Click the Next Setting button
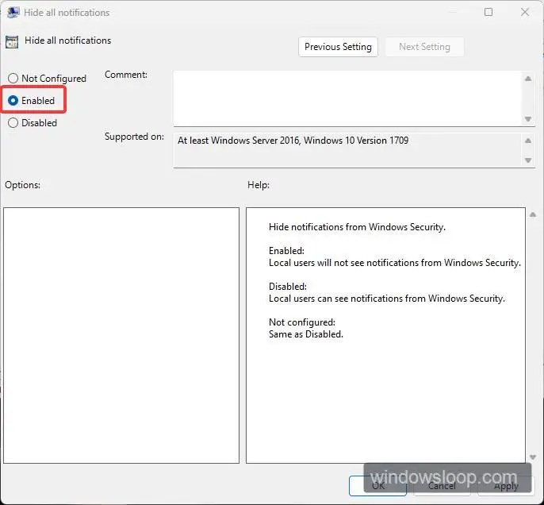Viewport: 544px width, 505px height. click(424, 47)
